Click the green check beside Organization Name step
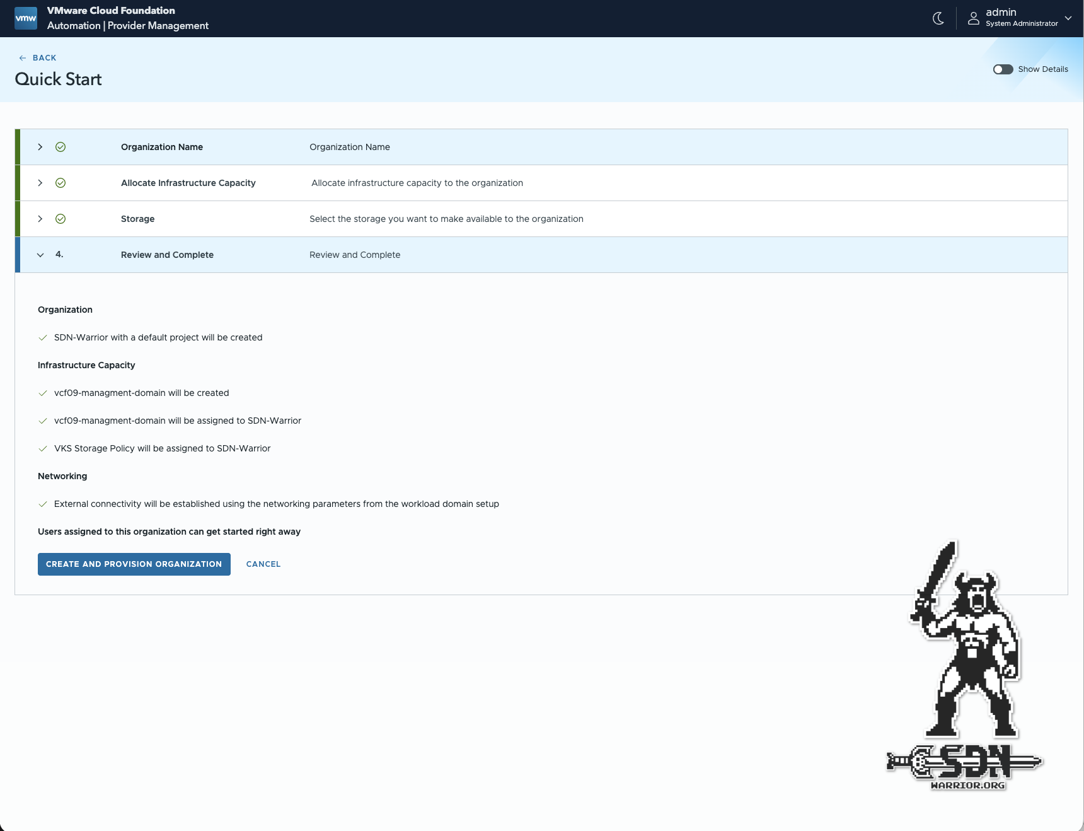1084x831 pixels. pos(61,147)
